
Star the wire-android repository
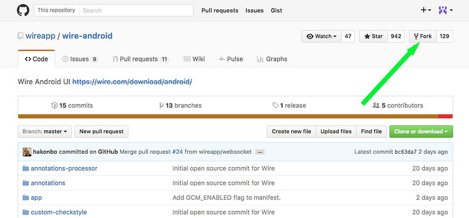pyautogui.click(x=373, y=36)
